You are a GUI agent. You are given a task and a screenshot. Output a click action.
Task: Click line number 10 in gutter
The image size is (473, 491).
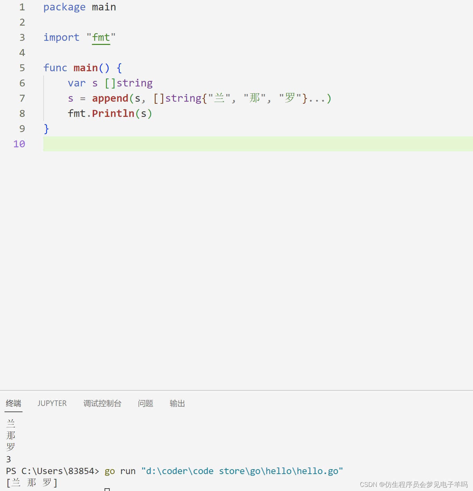point(19,144)
